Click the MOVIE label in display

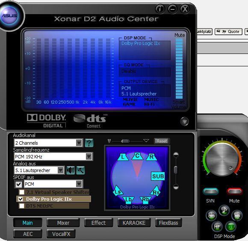(x=130, y=100)
